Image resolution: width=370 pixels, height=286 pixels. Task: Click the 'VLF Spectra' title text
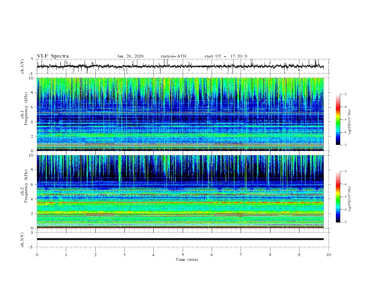tap(53, 56)
